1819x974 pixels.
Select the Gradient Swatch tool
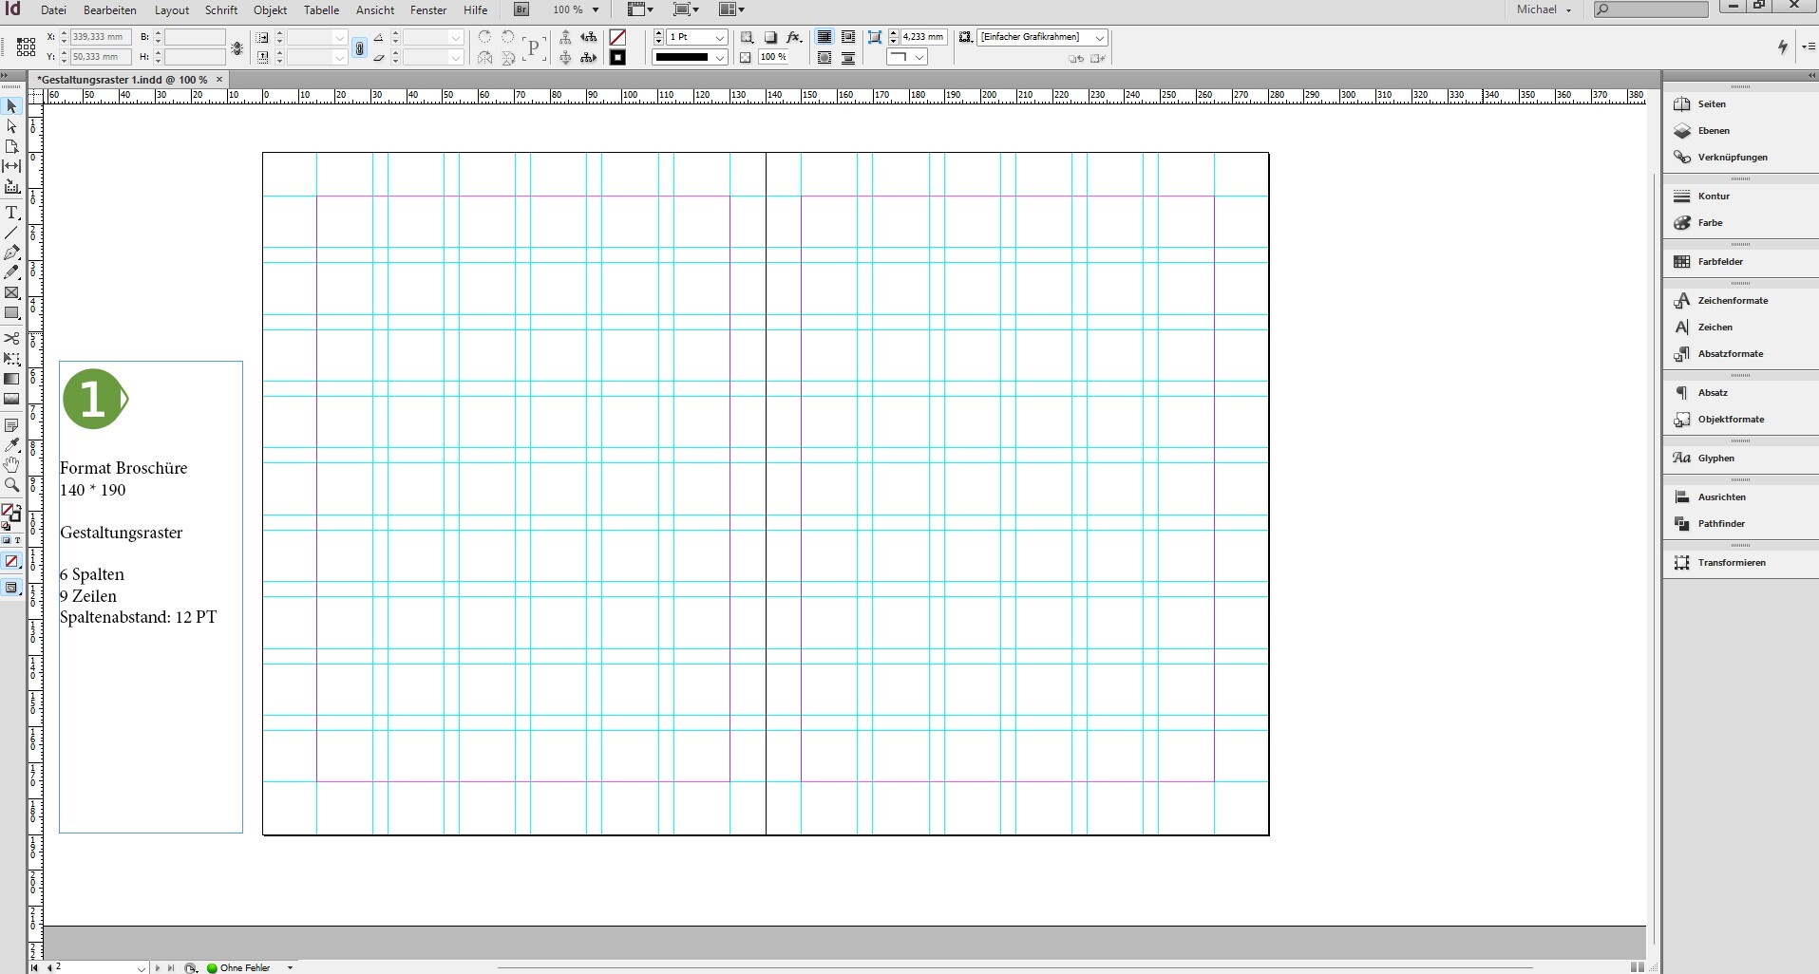pos(11,379)
